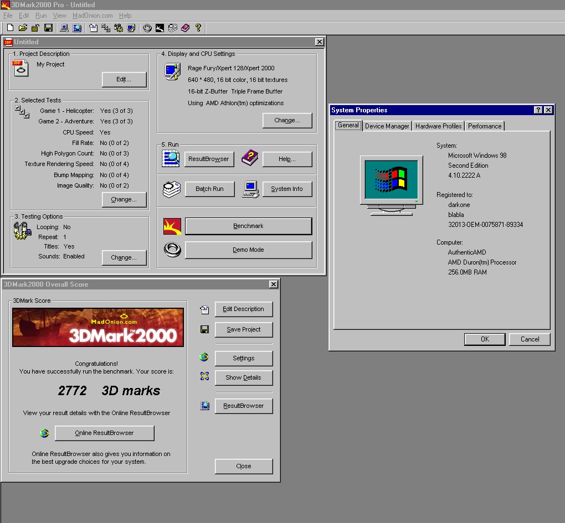Click the purple Help book toolbar icon
The width and height of the screenshot is (565, 523).
(x=185, y=28)
